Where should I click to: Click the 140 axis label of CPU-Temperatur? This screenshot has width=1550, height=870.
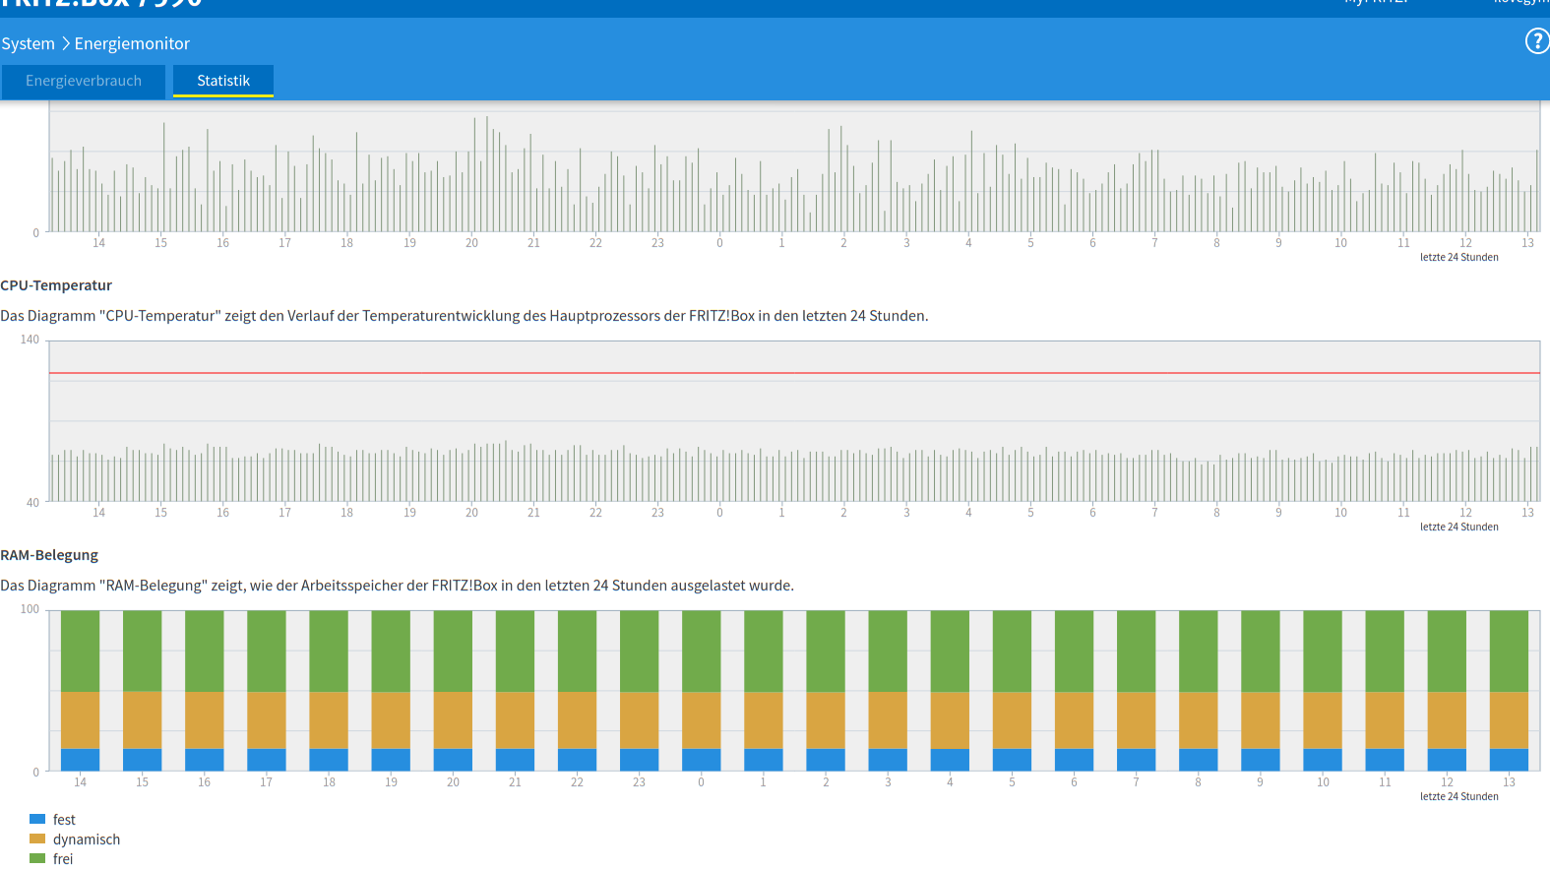pos(30,340)
